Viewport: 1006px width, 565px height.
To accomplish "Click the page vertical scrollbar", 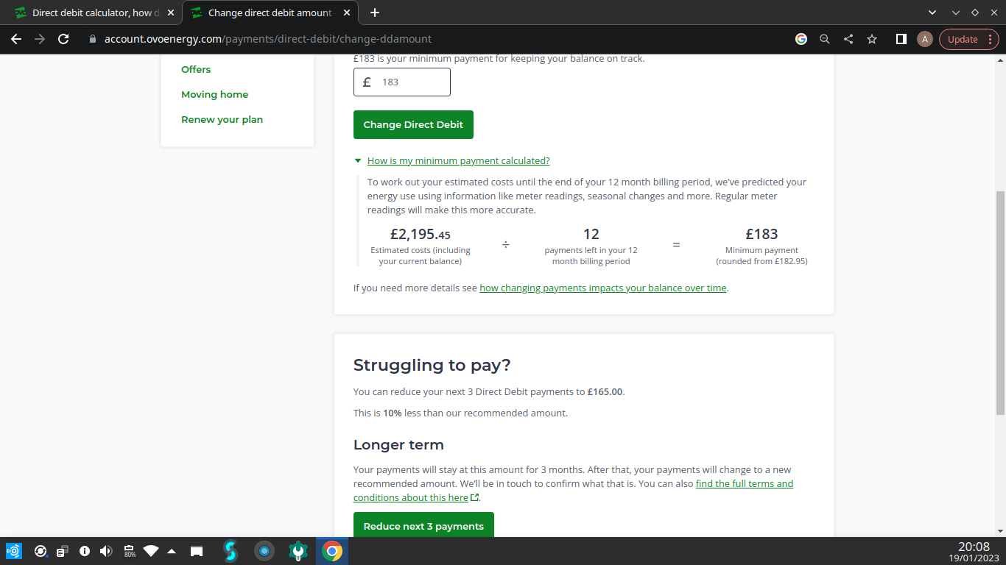I will pos(1000,303).
